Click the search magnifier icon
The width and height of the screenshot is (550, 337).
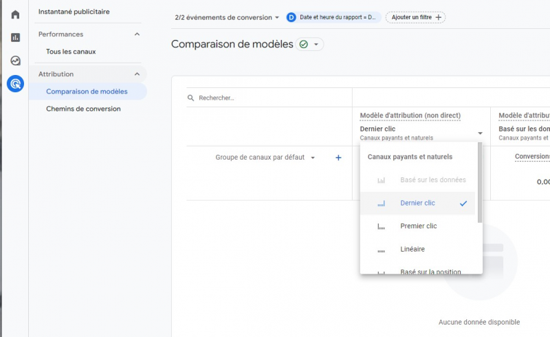[x=190, y=98]
